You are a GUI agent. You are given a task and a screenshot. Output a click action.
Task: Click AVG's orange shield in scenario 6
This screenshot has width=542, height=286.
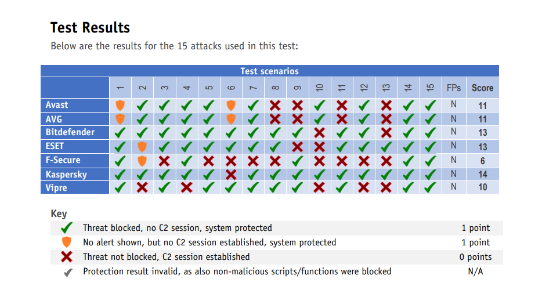click(231, 119)
